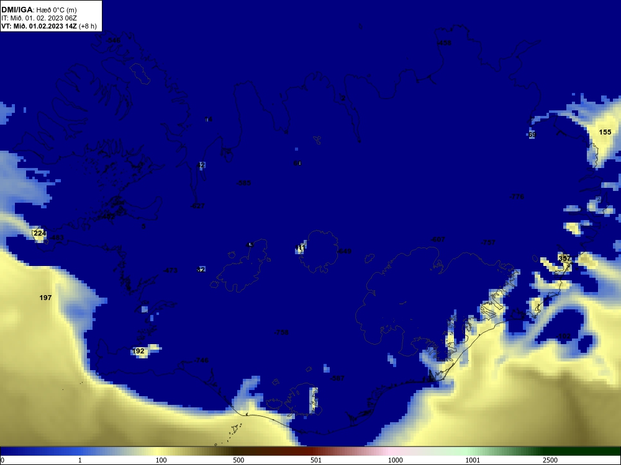Image resolution: width=621 pixels, height=465 pixels.
Task: Click the value -757 on the map
Action: (488, 242)
